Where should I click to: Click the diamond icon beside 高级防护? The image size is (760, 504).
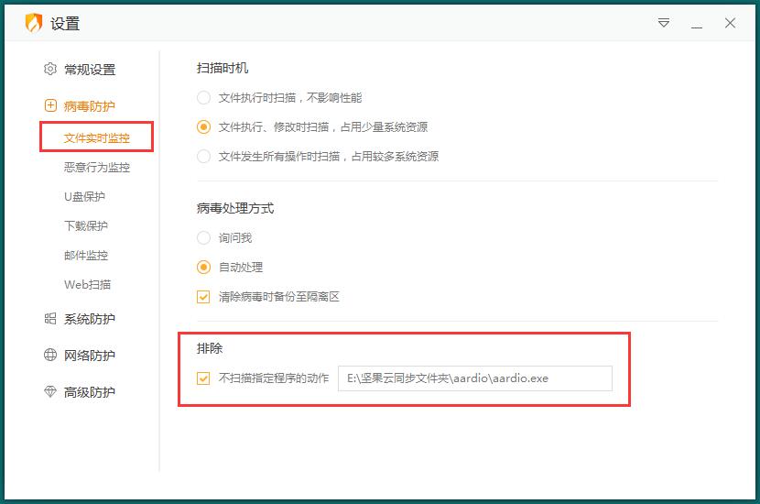pyautogui.click(x=50, y=391)
